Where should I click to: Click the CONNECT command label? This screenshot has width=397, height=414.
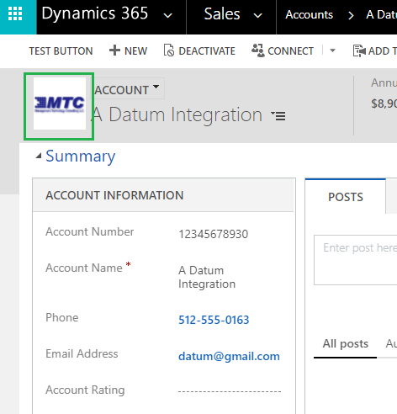pos(290,51)
